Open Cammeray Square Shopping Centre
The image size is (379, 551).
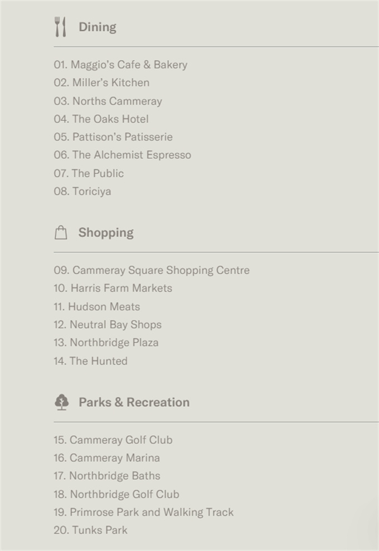click(152, 270)
